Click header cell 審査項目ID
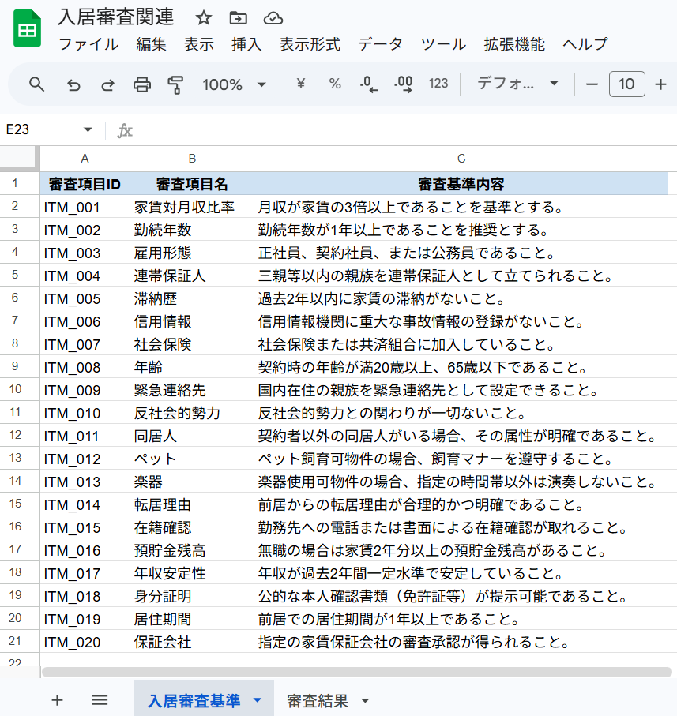This screenshot has width=677, height=716. 85,184
